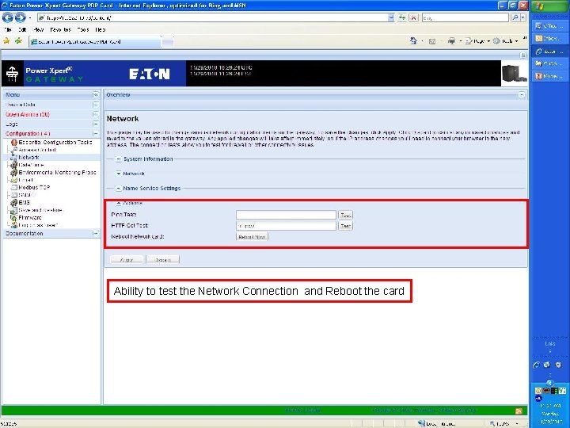Open the Windows Start button
Viewport: 570px width, 428px height.
(549, 6)
